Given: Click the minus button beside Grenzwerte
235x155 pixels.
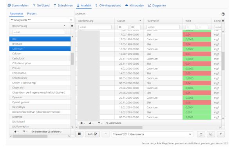Looking at the screenshot, I should click(x=106, y=134).
